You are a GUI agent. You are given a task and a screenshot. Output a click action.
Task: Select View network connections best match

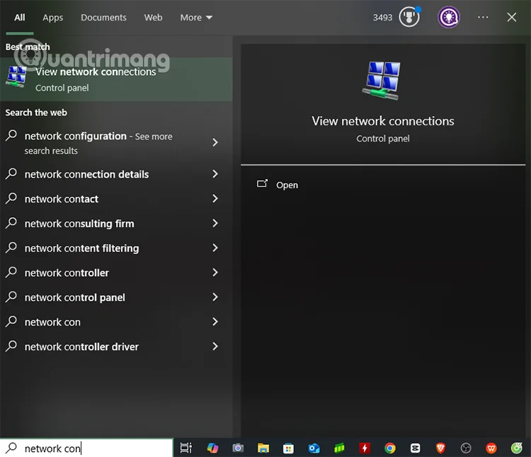116,79
